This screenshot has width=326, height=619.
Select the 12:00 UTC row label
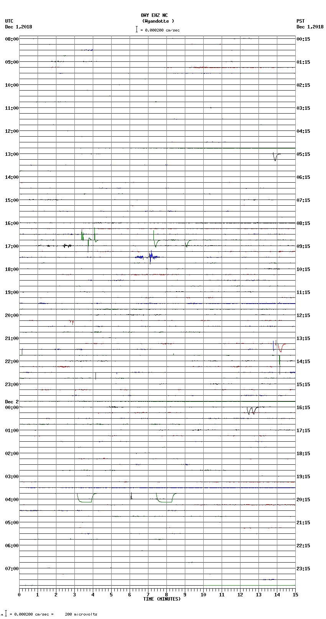12,131
